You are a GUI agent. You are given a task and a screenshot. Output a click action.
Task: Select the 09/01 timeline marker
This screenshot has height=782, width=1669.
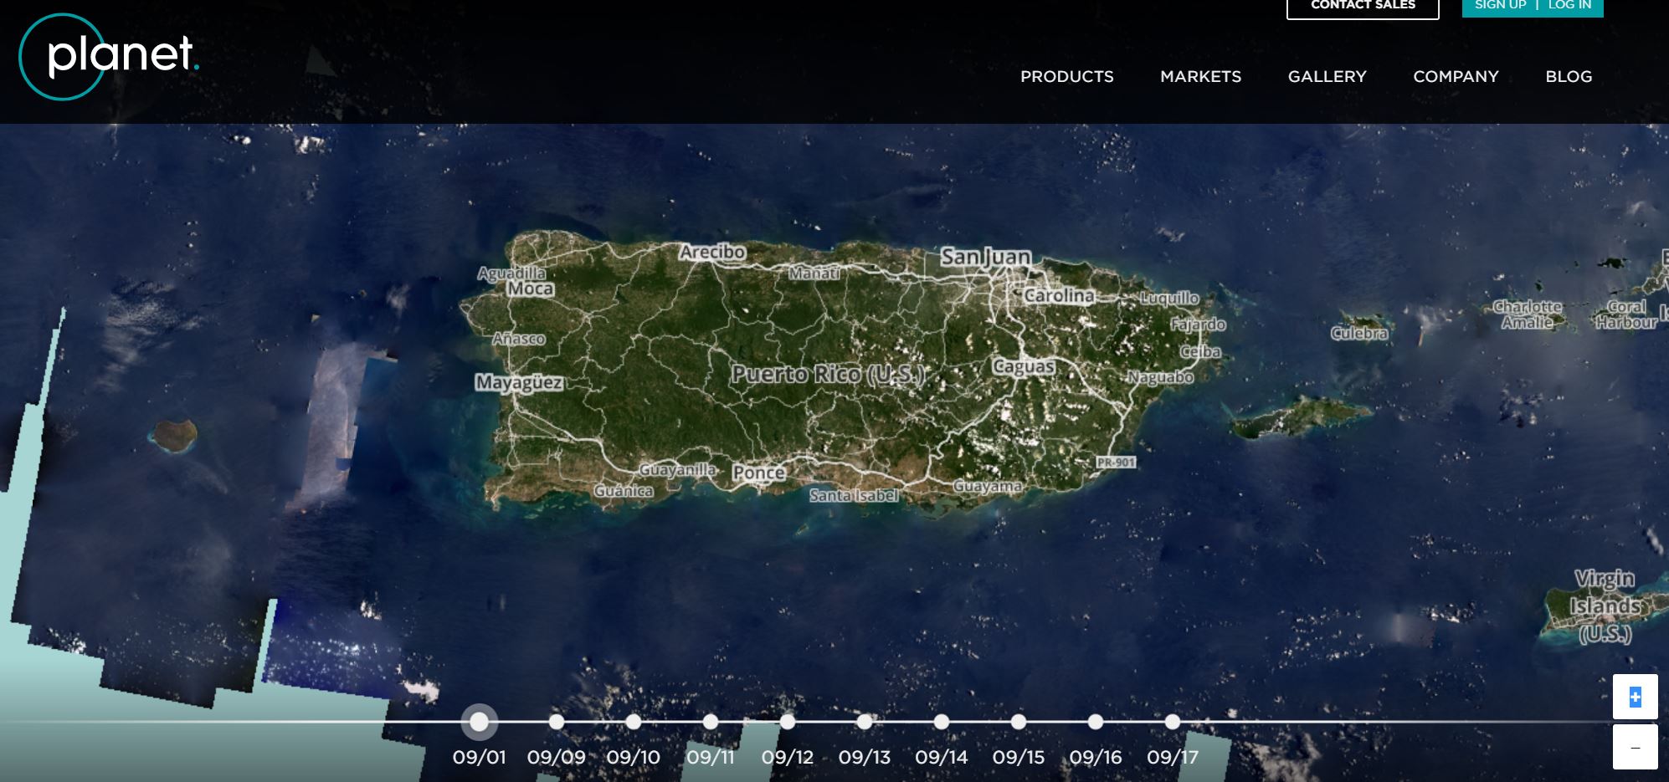[x=479, y=721]
